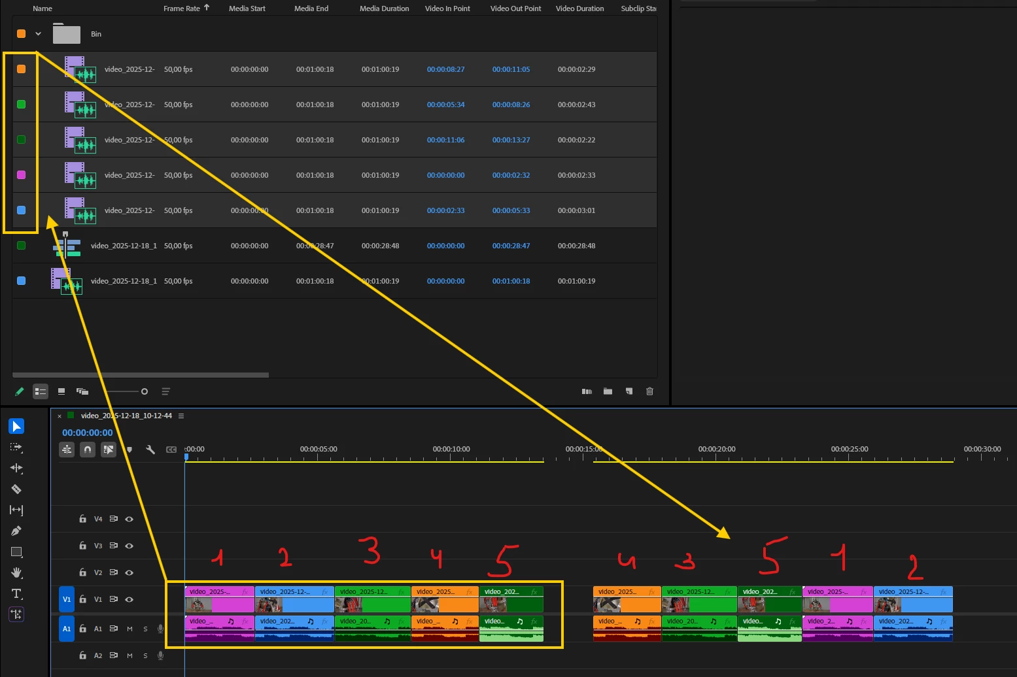Hide track V4 with its eye icon

pyautogui.click(x=129, y=519)
